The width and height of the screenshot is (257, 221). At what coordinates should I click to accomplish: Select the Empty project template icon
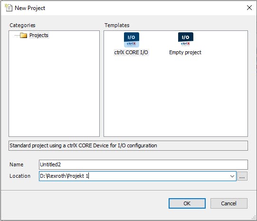(186, 39)
